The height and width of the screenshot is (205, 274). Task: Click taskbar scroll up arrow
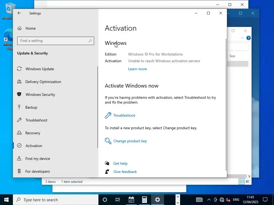pos(178,197)
